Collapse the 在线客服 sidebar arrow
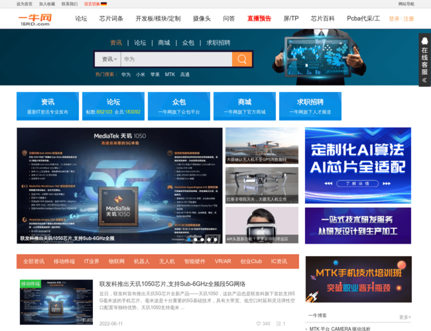Screen dimensions: 431x331 (x=424, y=80)
